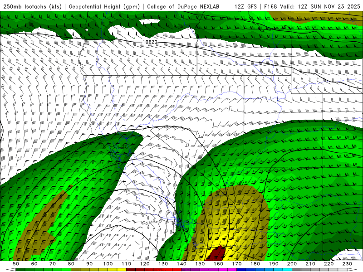Viewport: 363px width, 272px height.
Task: Select the 90 value on the color scale
Action: coord(89,264)
